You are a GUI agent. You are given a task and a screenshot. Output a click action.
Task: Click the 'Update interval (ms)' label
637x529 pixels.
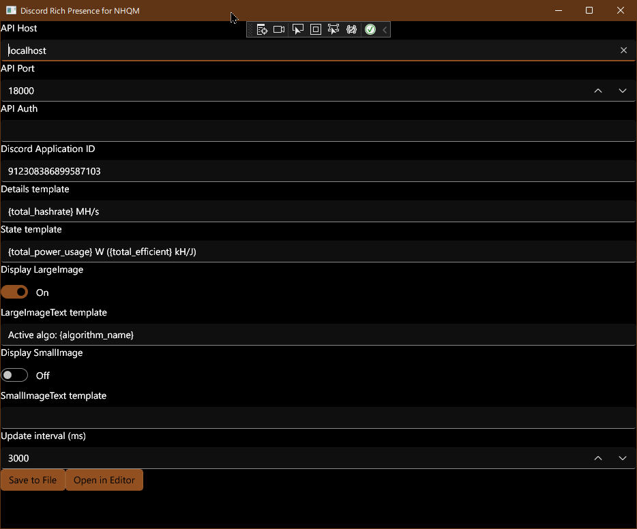point(44,436)
